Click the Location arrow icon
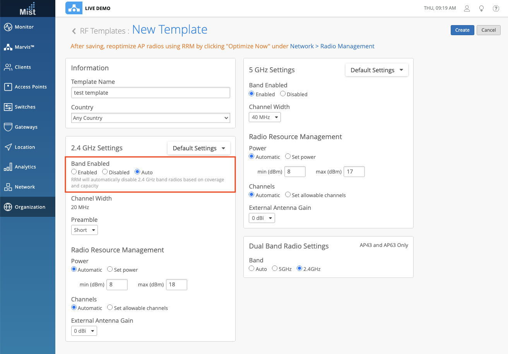The image size is (508, 354). (x=8, y=147)
